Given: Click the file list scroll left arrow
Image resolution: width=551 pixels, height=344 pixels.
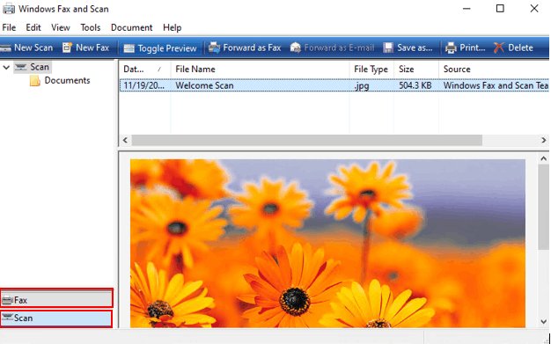Looking at the screenshot, I should (125, 140).
